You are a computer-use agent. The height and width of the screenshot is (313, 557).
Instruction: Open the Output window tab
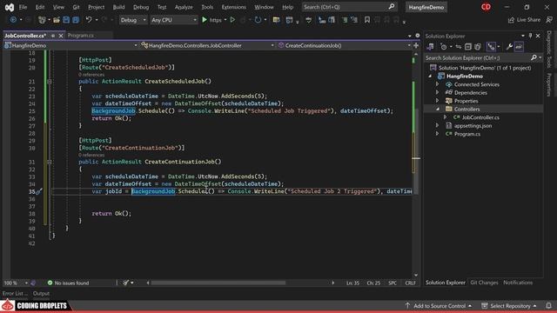coord(41,294)
